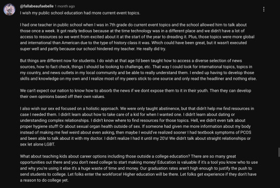
Task: Click the line ending 'sex let alone LGBT.'
Action: point(37,144)
